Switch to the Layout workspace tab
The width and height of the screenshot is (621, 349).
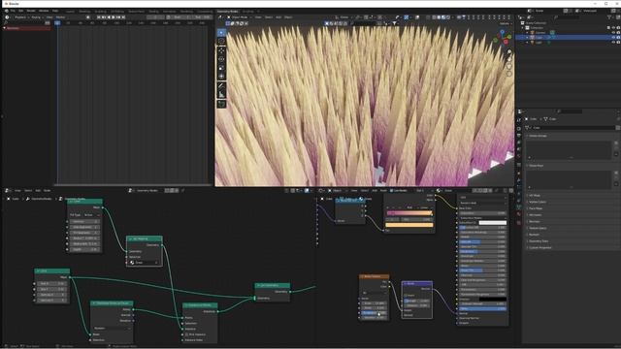70,12
